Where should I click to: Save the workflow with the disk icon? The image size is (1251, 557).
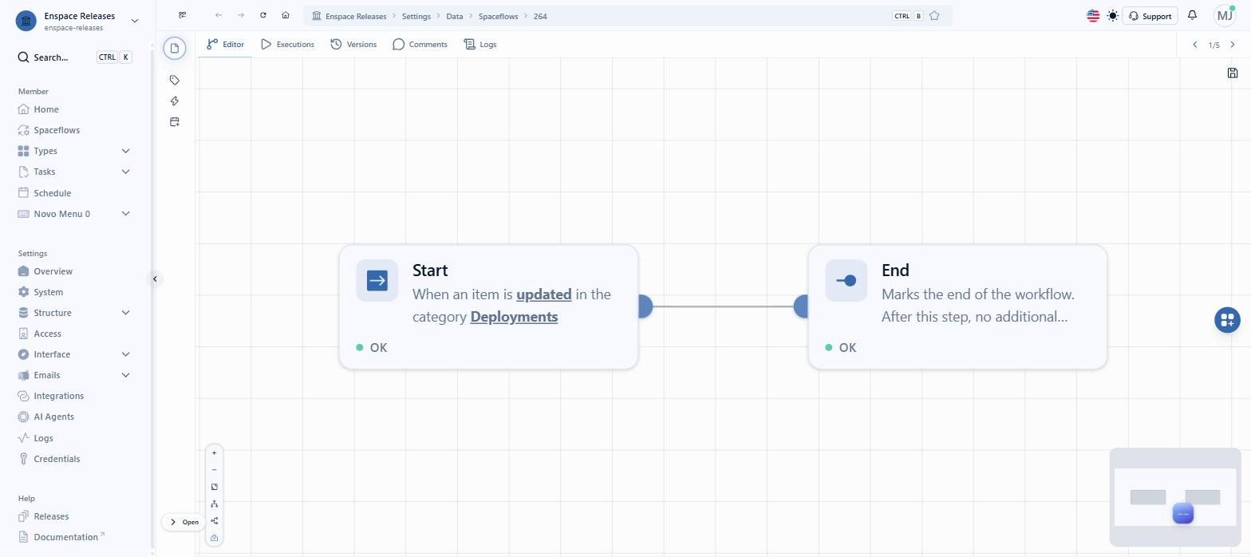pos(1233,73)
